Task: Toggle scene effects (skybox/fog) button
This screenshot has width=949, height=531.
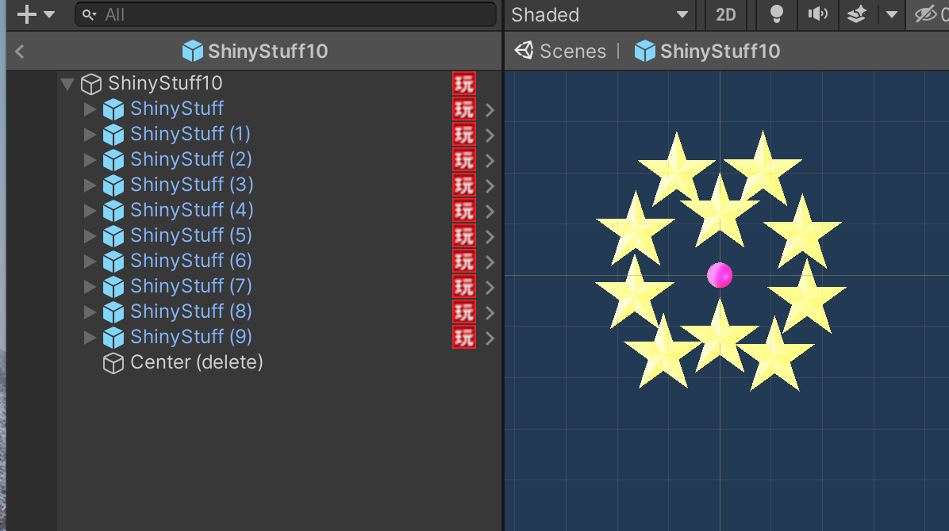Action: click(x=856, y=14)
